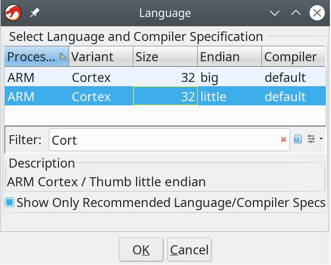331x265 pixels.
Task: Clear the filter text with red X
Action: 284,139
